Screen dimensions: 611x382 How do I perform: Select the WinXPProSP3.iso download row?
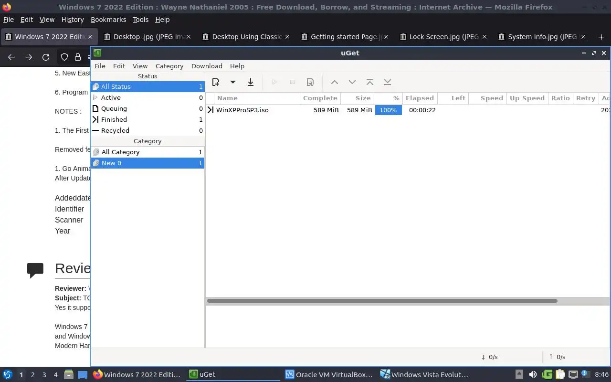[408, 110]
